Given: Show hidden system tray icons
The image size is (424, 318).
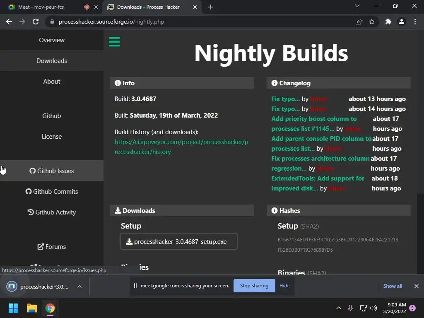Looking at the screenshot, I should pyautogui.click(x=338, y=308).
